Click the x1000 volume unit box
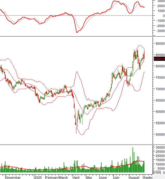 157,173
